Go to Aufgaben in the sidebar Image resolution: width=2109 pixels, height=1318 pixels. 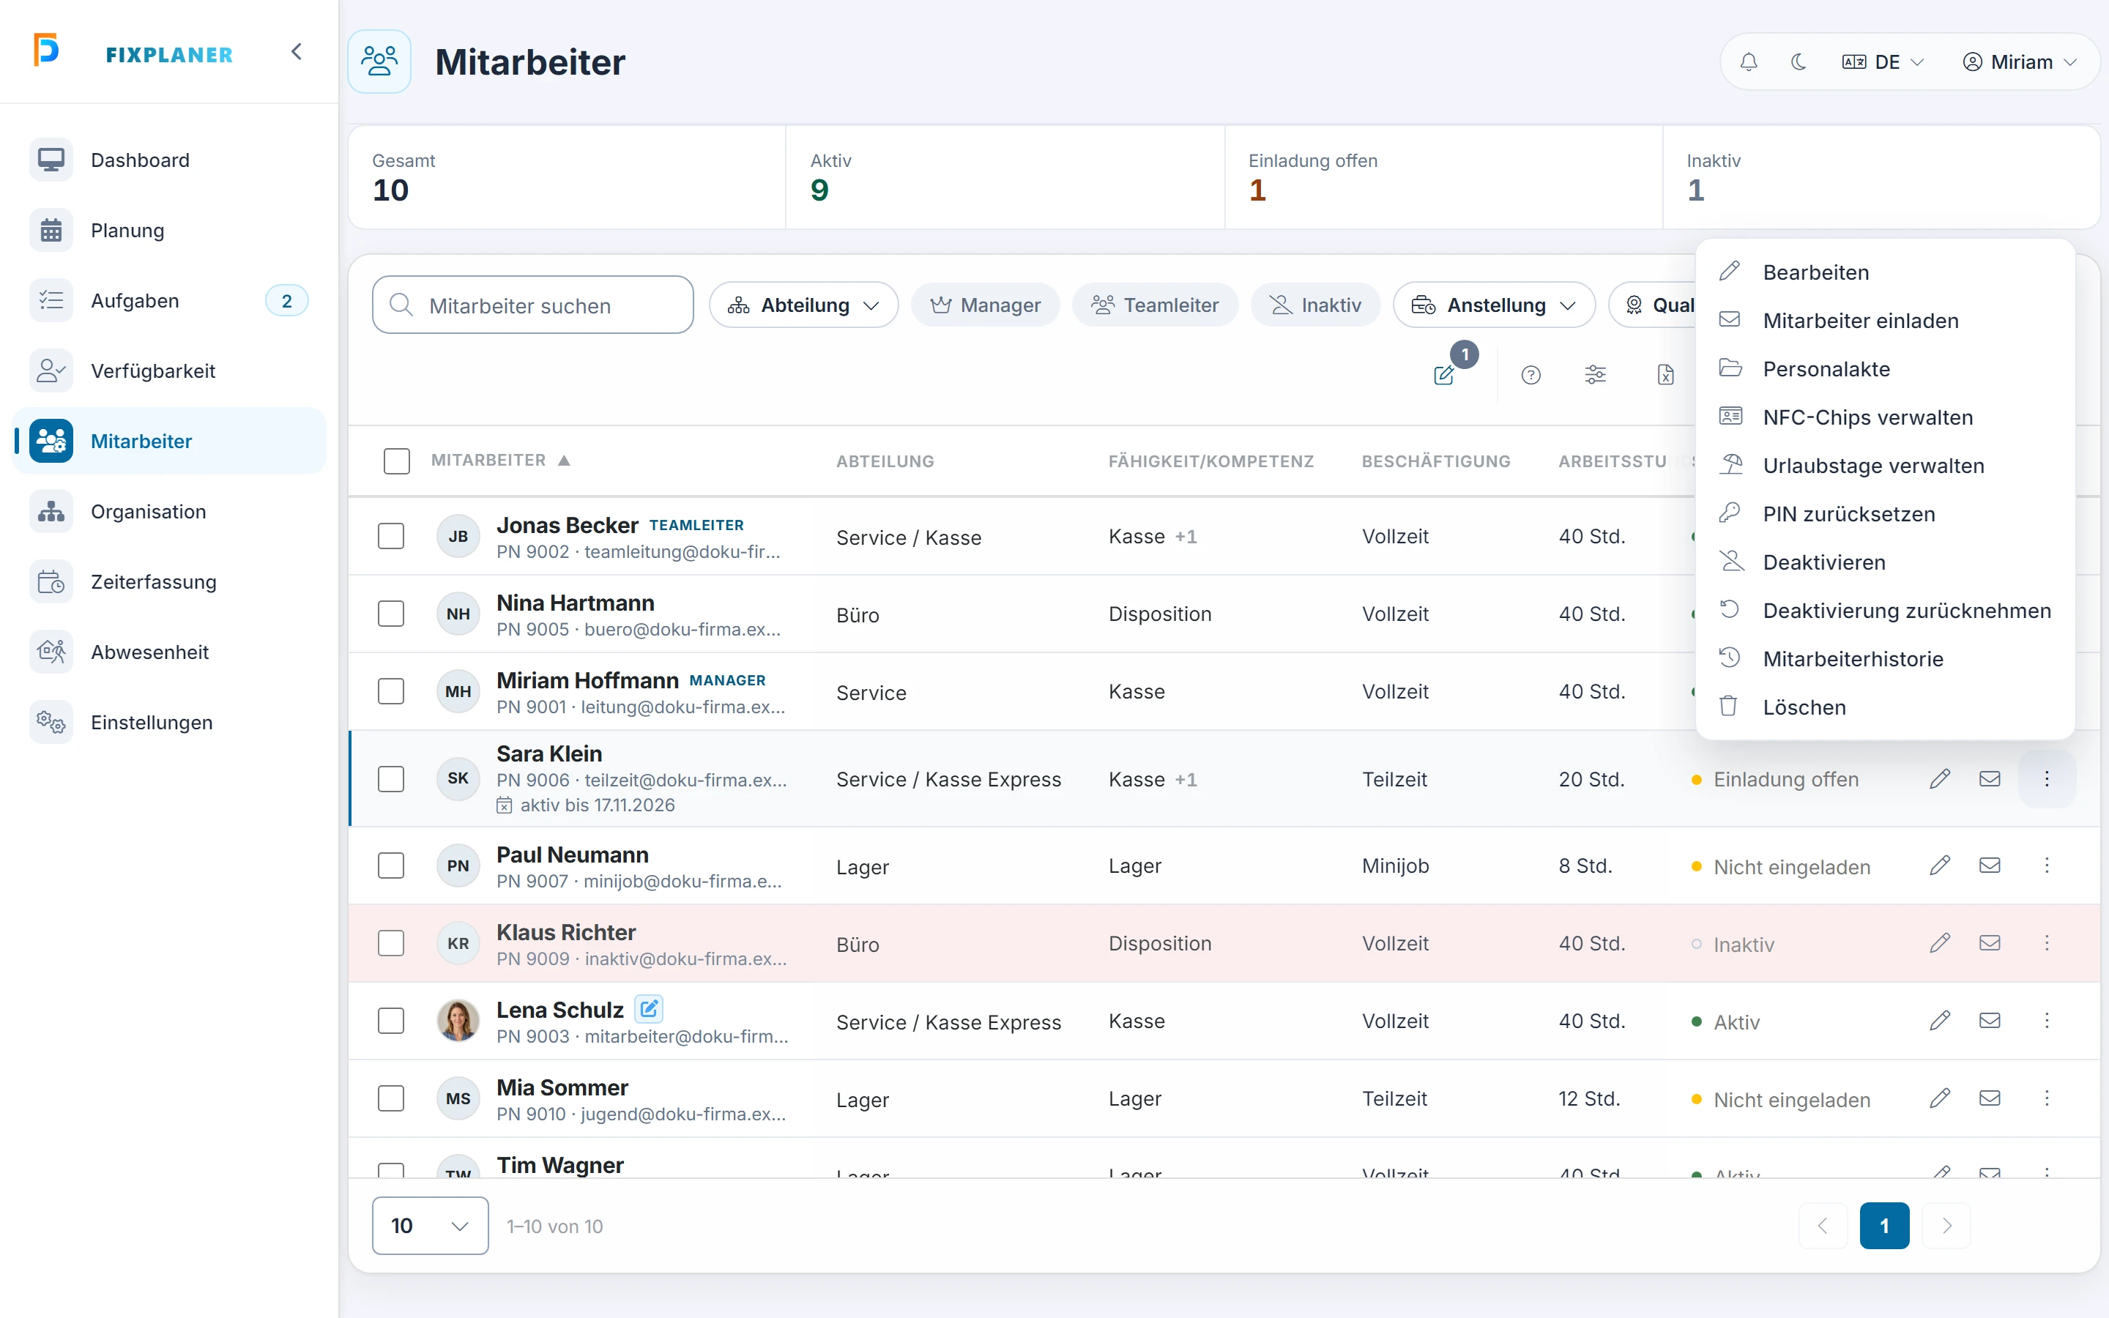(x=169, y=301)
